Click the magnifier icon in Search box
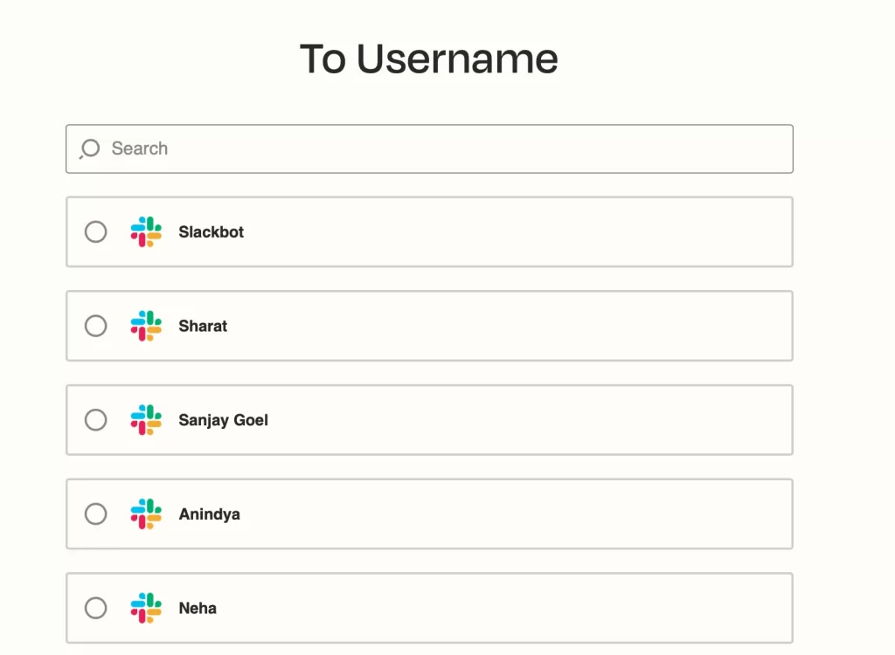Image resolution: width=895 pixels, height=655 pixels. point(90,149)
